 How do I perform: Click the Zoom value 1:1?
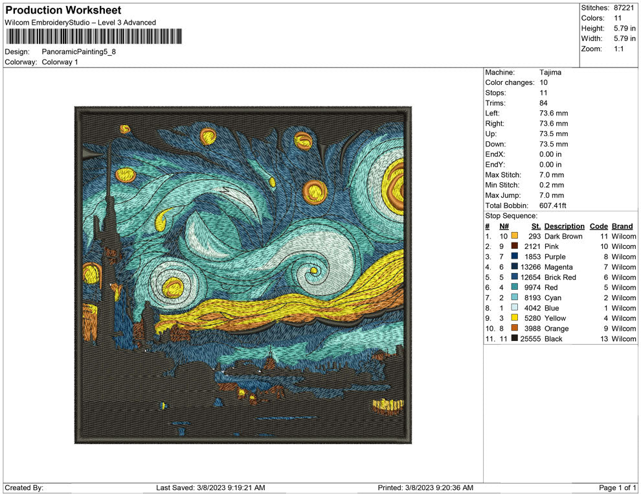618,49
